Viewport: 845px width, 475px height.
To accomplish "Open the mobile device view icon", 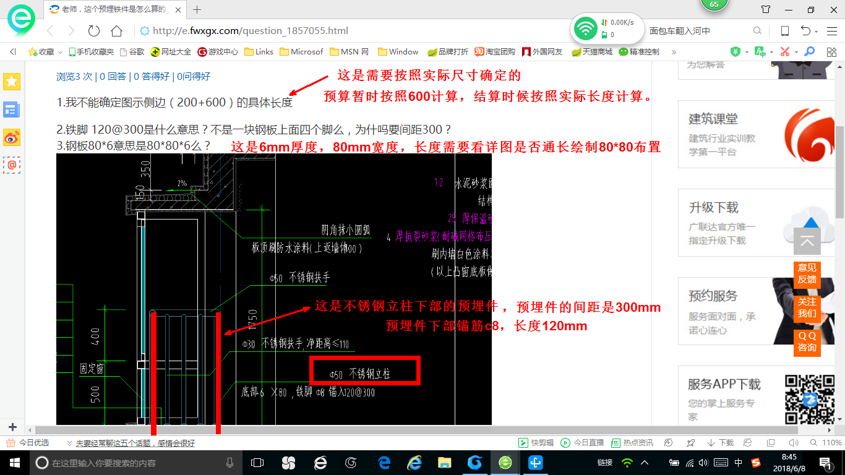I will (x=784, y=31).
